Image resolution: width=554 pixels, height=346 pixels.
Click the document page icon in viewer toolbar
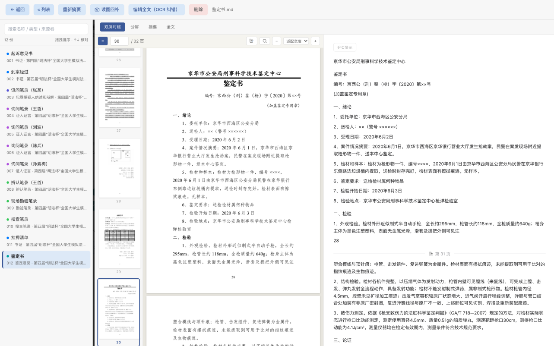click(252, 41)
